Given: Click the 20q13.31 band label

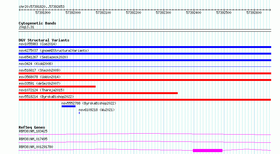Looking at the screenshot, I should point(26,27).
